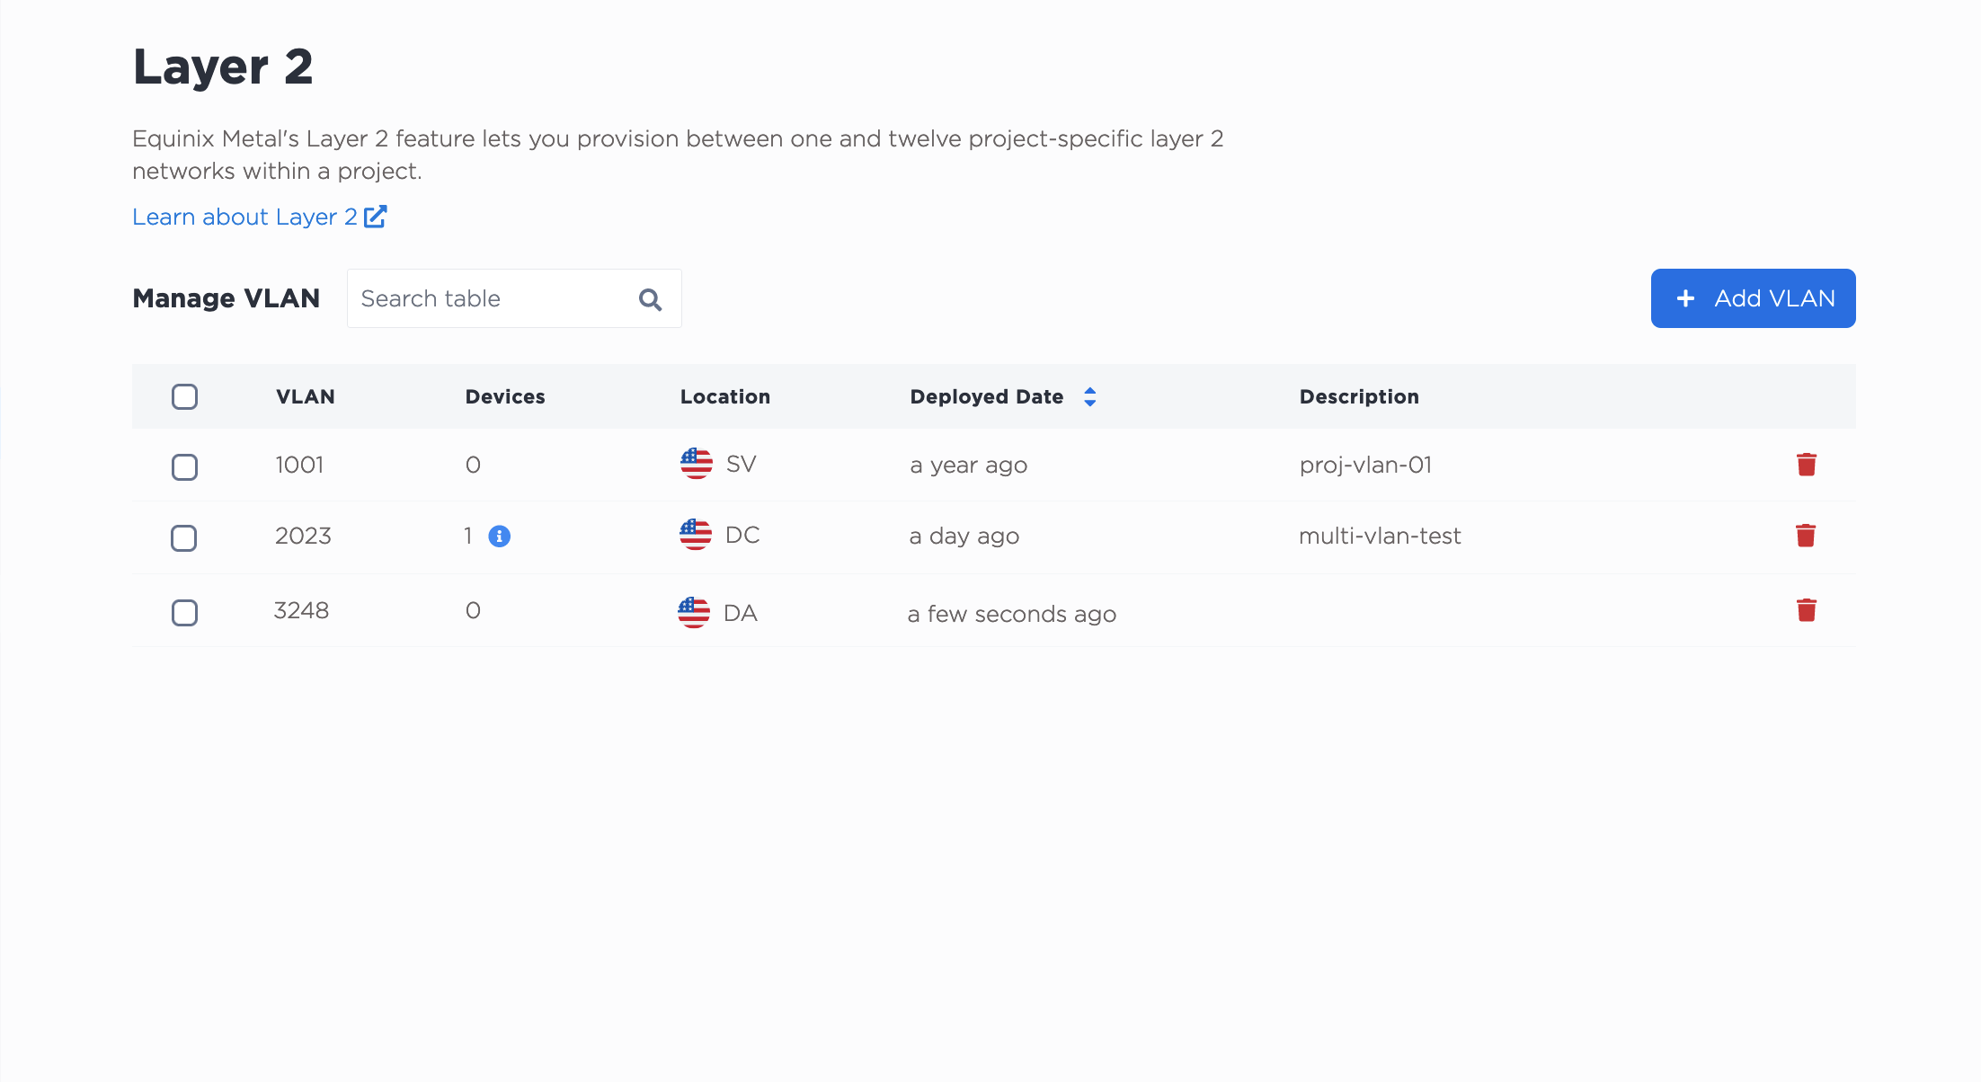Click the DA location text
Image resolution: width=1981 pixels, height=1082 pixels.
(741, 613)
